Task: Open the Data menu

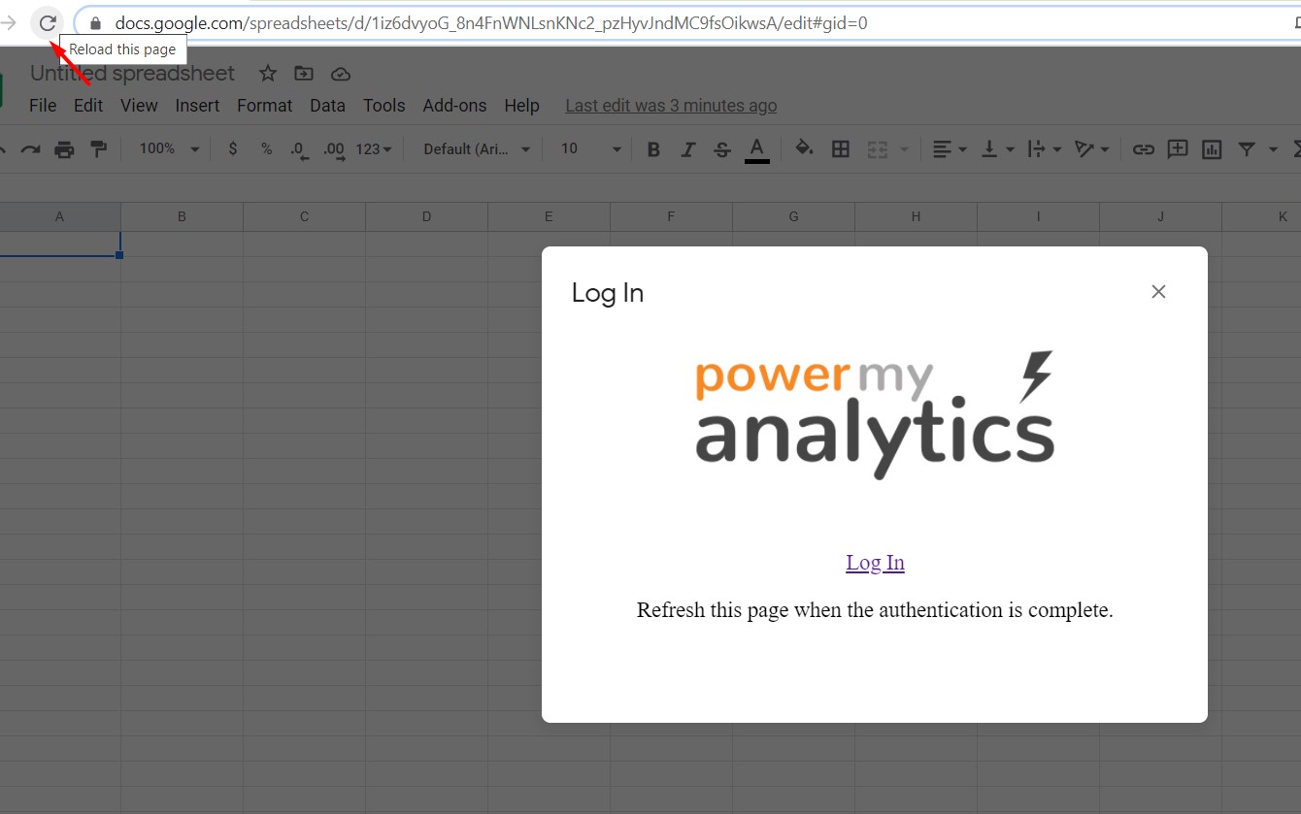Action: click(x=327, y=105)
